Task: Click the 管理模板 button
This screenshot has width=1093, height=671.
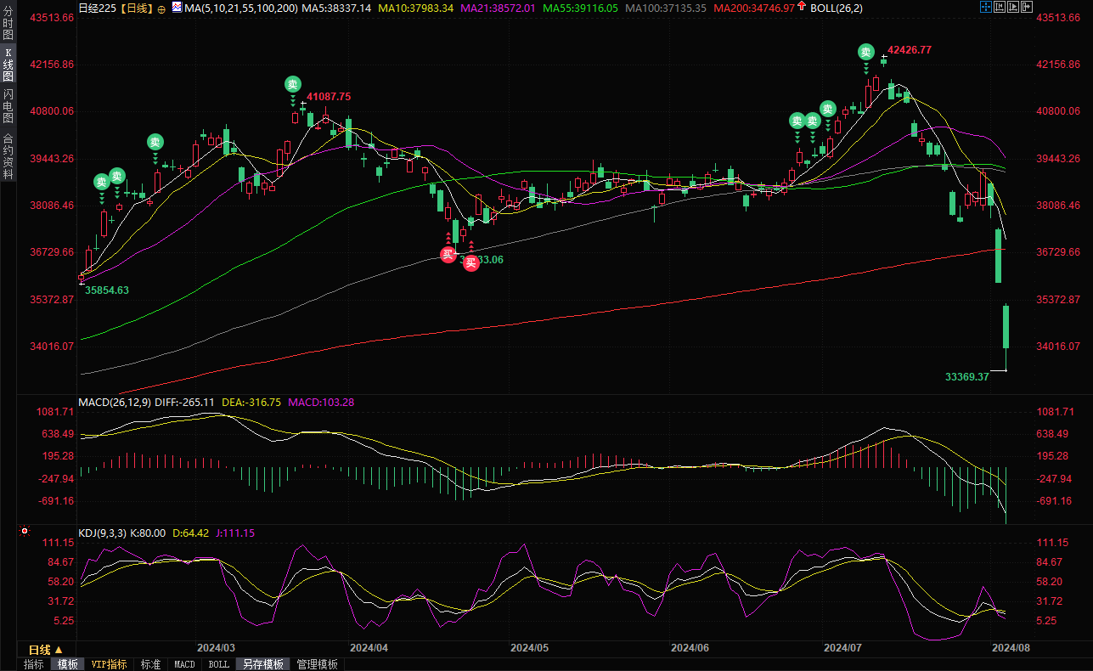Action: point(317,664)
